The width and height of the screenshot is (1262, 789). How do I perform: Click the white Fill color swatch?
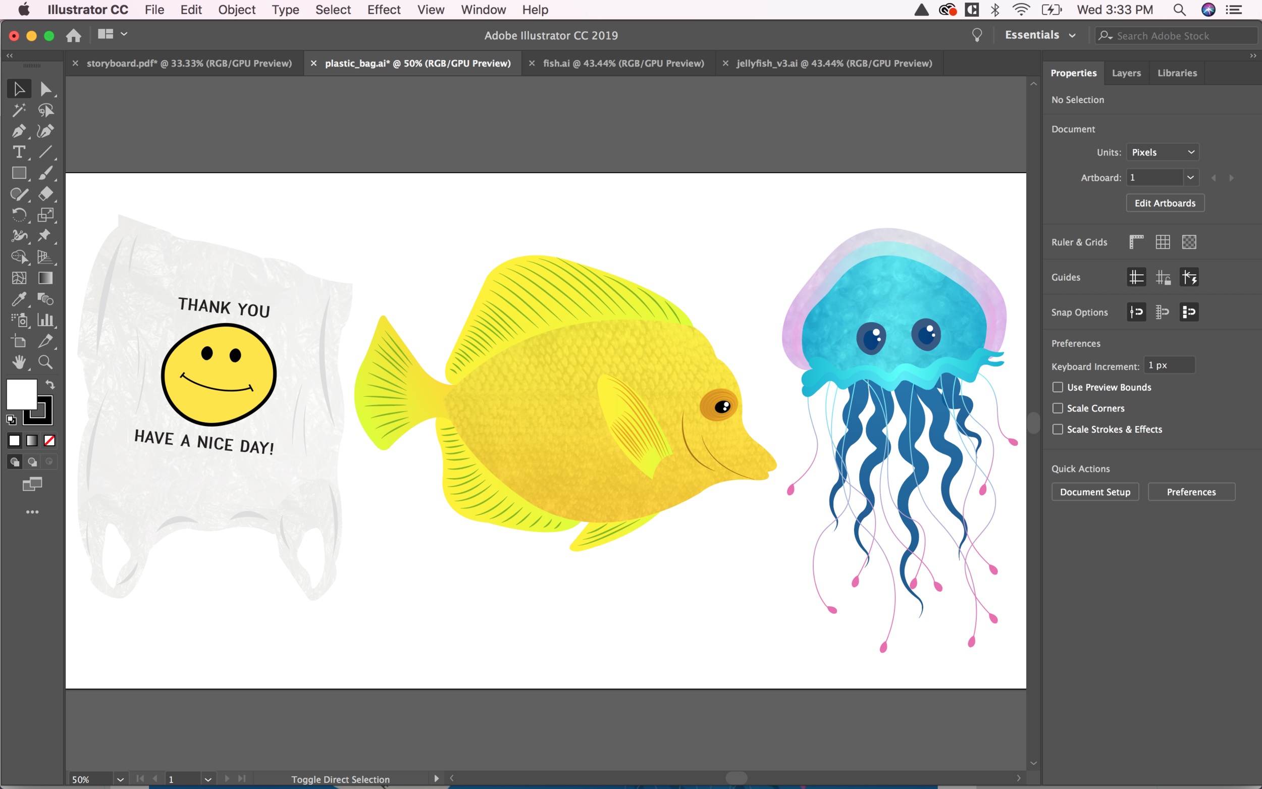pos(20,393)
